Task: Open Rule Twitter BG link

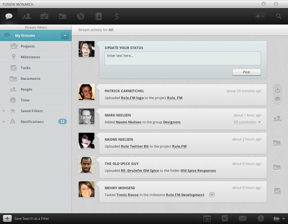Action: click(x=135, y=146)
